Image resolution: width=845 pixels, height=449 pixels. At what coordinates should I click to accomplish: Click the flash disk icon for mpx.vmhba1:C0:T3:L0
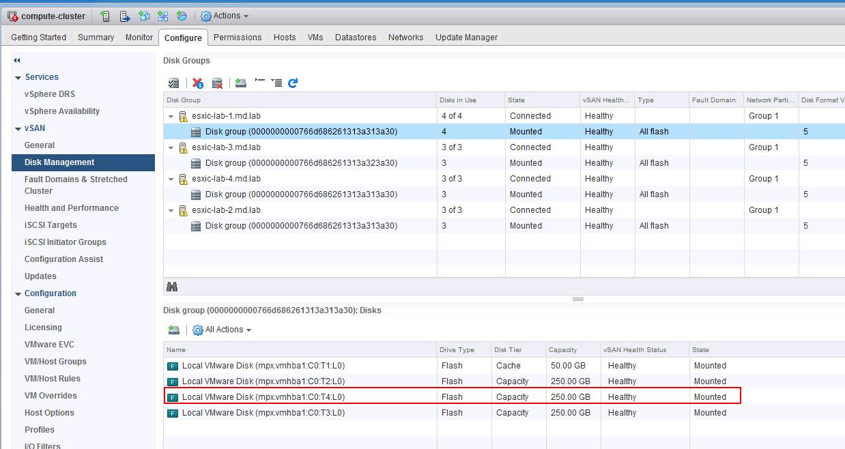[173, 413]
